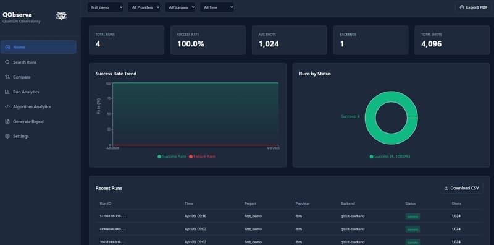The image size is (494, 245).
Task: Click the Total Runs card value 4
Action: click(98, 44)
